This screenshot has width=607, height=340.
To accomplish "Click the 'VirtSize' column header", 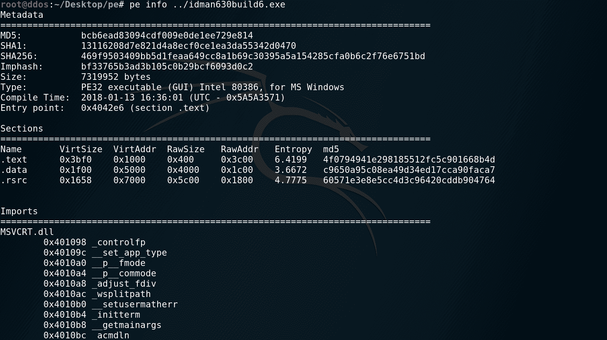I will (81, 149).
